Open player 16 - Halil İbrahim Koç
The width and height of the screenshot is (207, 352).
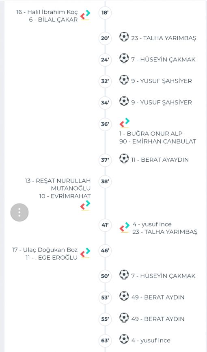(47, 12)
